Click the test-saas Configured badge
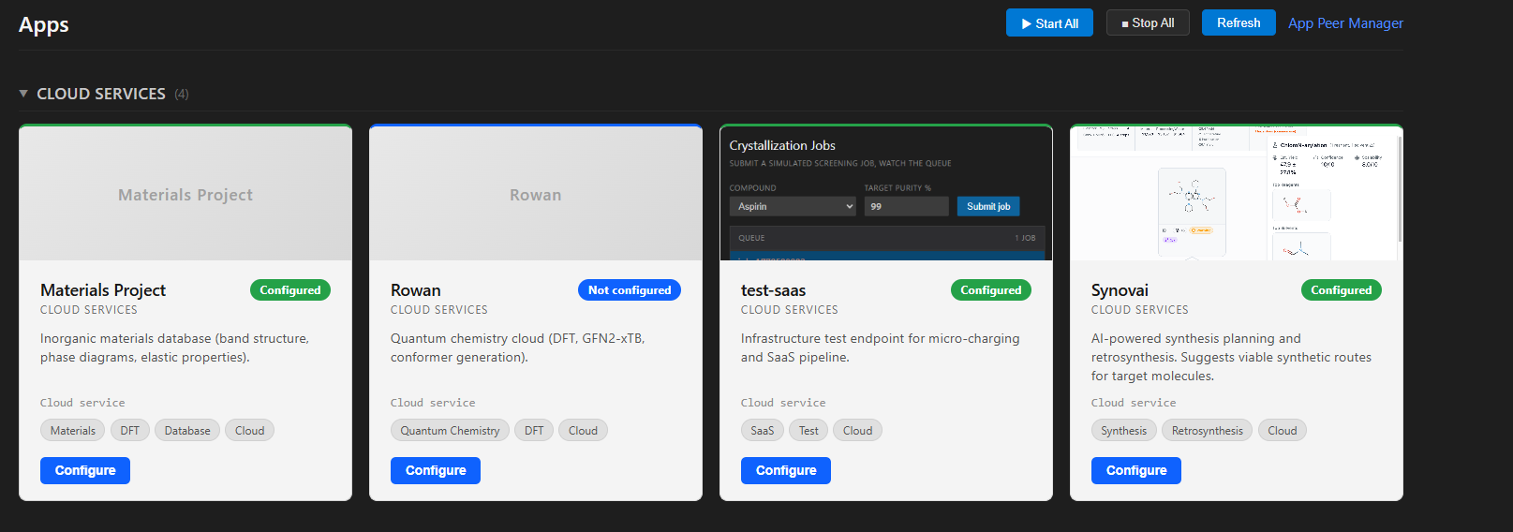The height and width of the screenshot is (532, 1513). coord(991,290)
